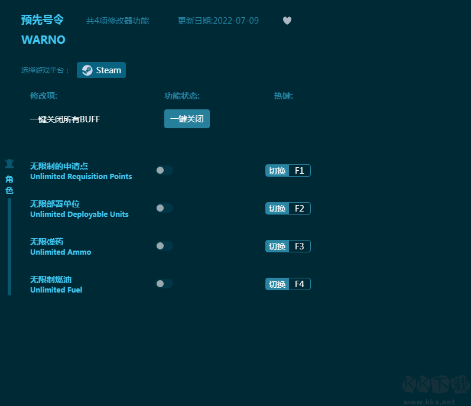Click the 无限制燃油 text

(51, 280)
